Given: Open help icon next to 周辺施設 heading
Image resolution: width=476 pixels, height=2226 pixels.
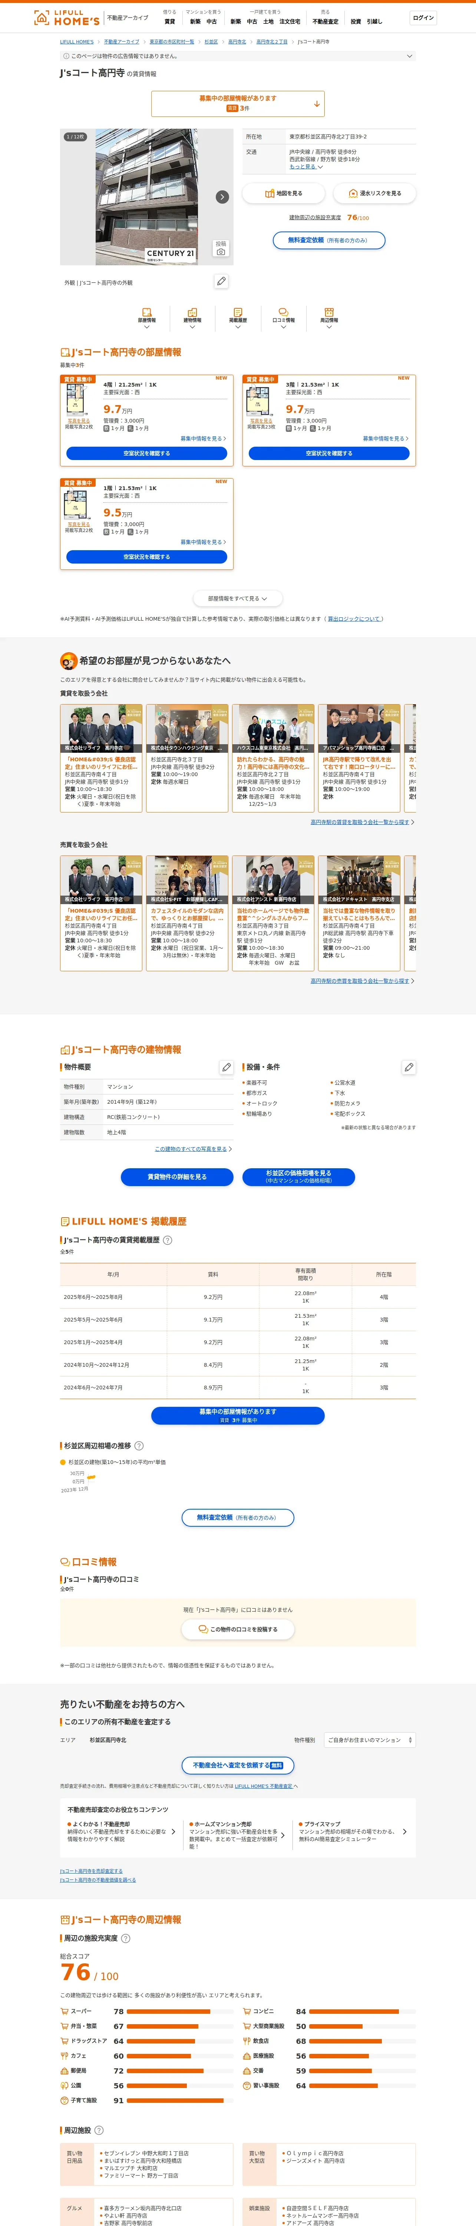Looking at the screenshot, I should pos(99,2130).
